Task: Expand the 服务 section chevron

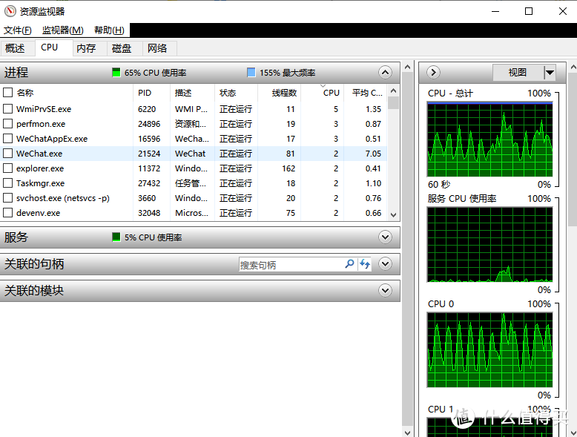Action: [x=385, y=237]
